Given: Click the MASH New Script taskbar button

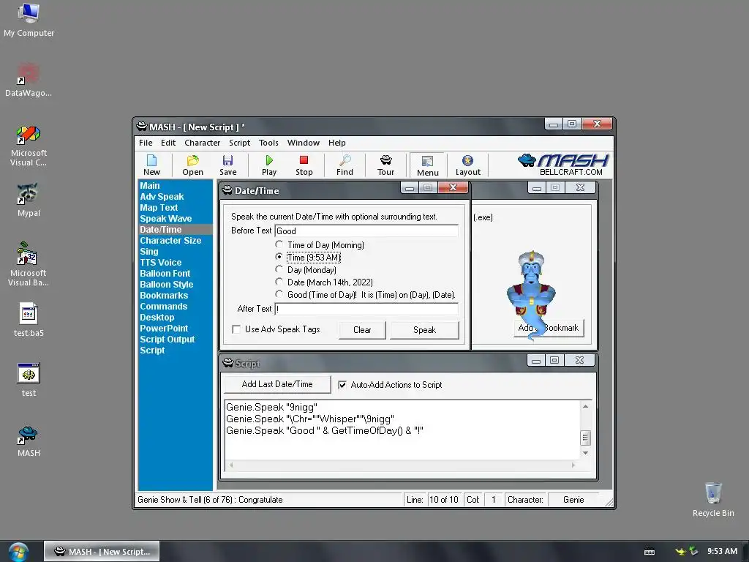Looking at the screenshot, I should pyautogui.click(x=102, y=552).
